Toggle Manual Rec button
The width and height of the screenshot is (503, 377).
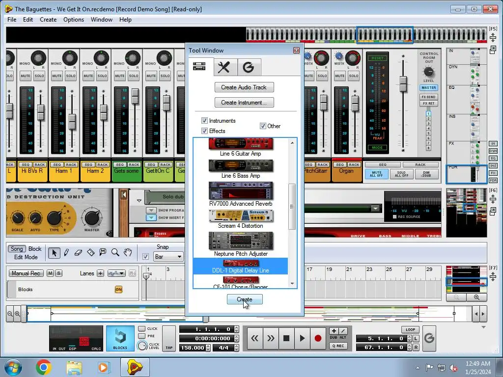click(26, 273)
